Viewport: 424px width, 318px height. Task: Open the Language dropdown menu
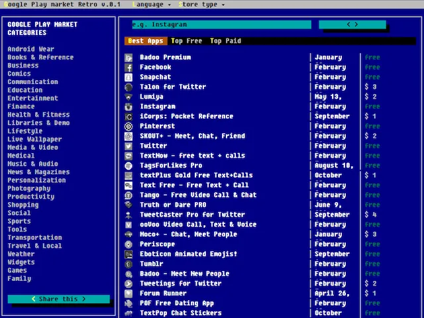(x=151, y=5)
